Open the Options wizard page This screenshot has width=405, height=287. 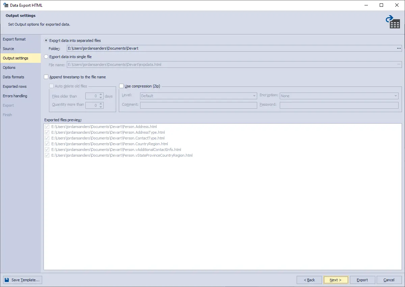coord(9,68)
